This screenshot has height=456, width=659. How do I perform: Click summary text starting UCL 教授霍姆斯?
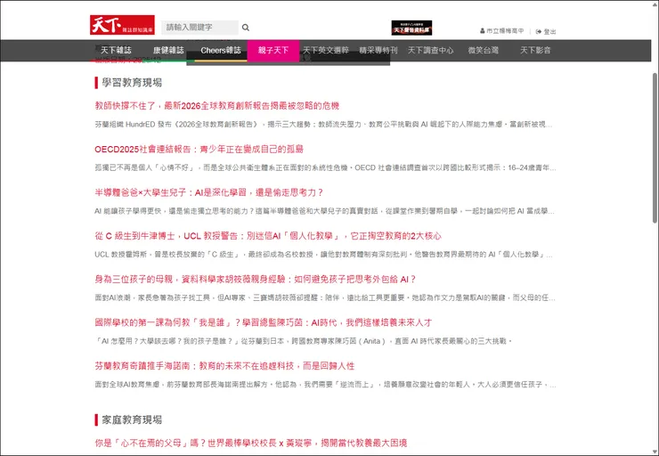[323, 254]
